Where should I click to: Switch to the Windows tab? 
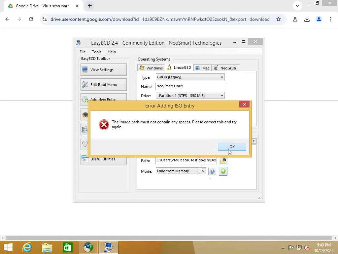pos(151,68)
